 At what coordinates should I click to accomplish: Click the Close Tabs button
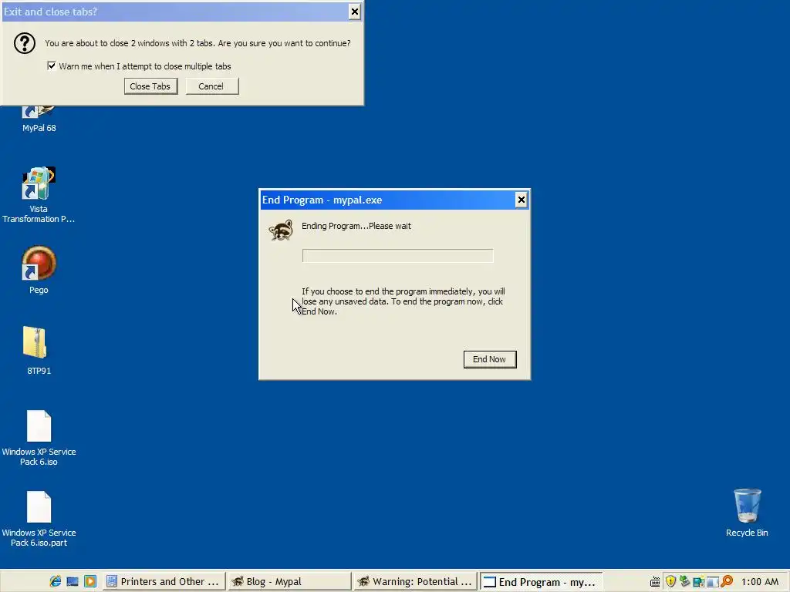[150, 86]
